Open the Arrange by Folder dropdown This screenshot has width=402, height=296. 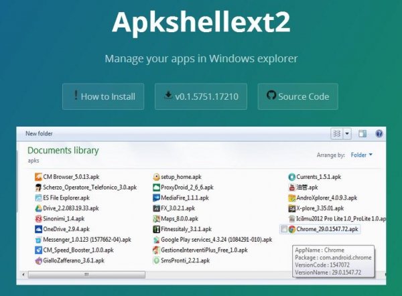[x=362, y=155]
